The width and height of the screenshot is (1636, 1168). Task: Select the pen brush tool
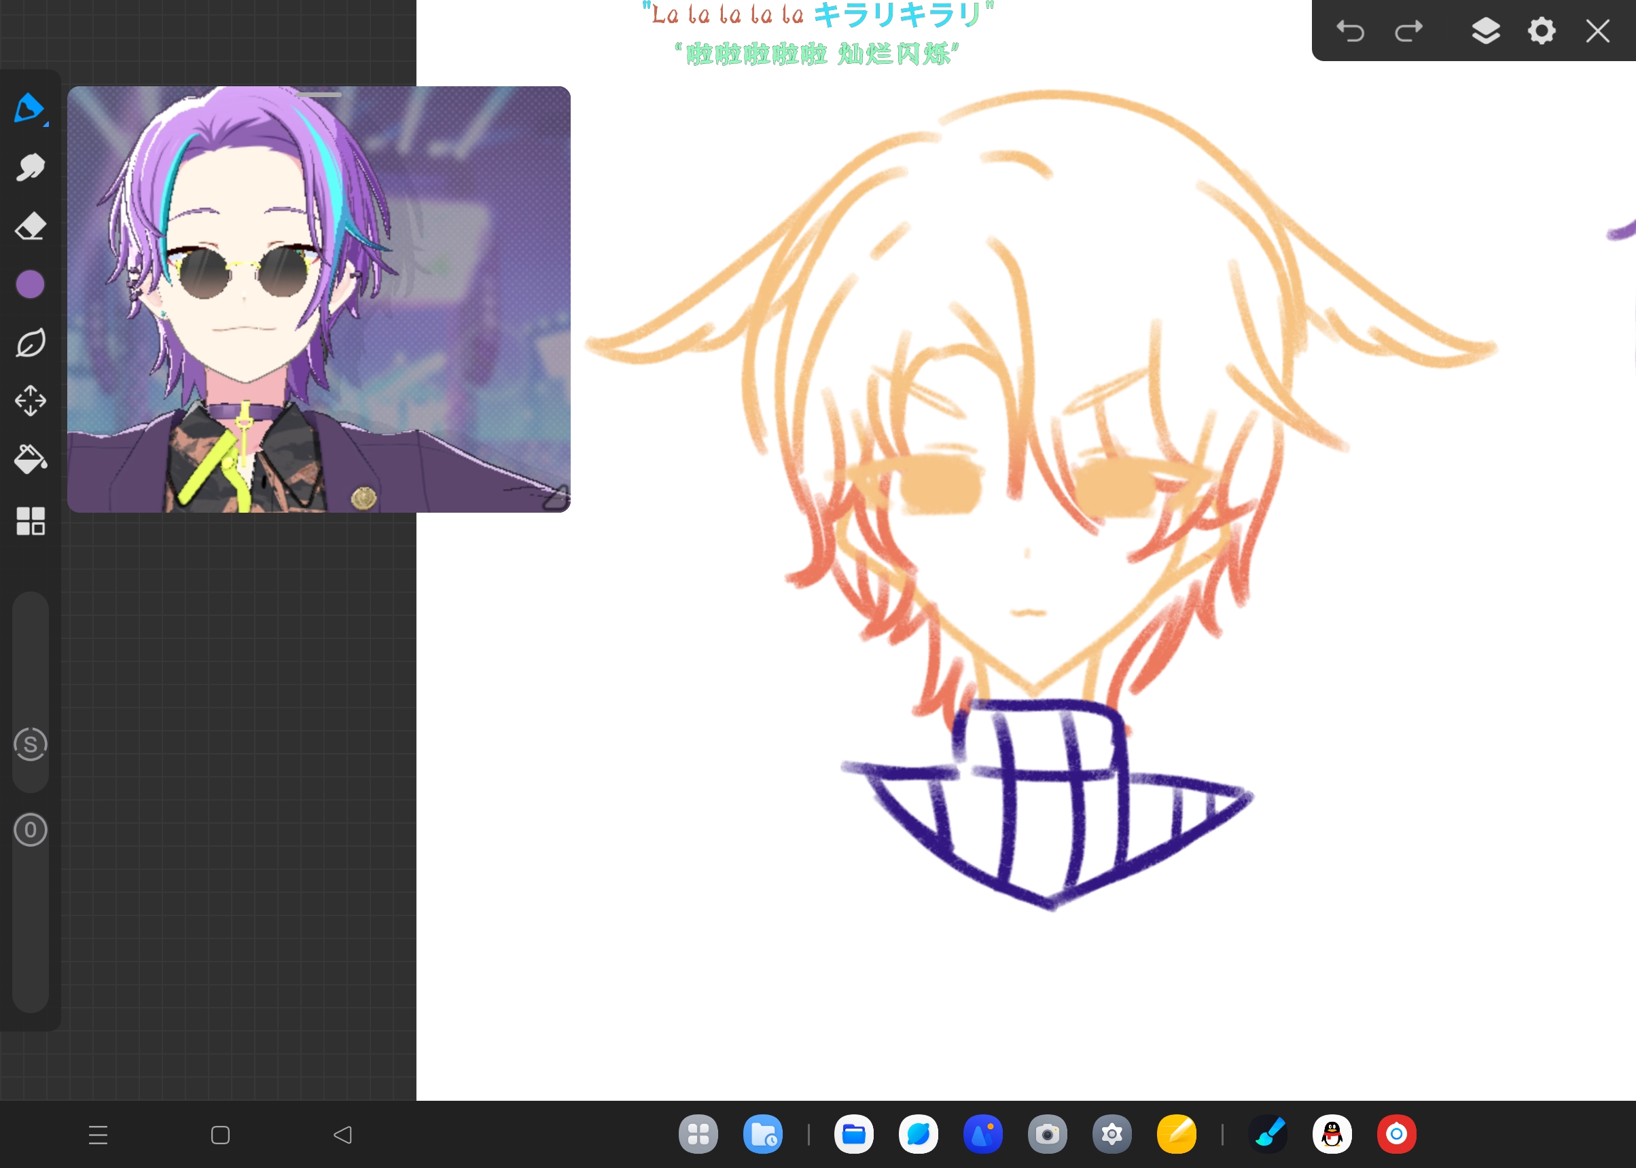29,109
